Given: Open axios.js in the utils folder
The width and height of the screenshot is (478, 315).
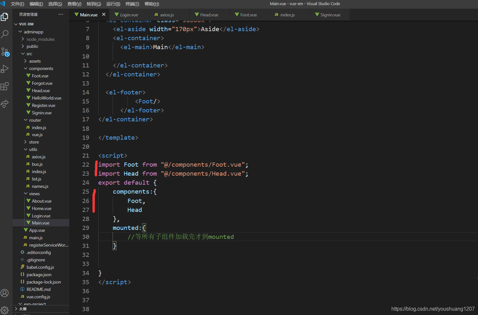Looking at the screenshot, I should tap(41, 157).
